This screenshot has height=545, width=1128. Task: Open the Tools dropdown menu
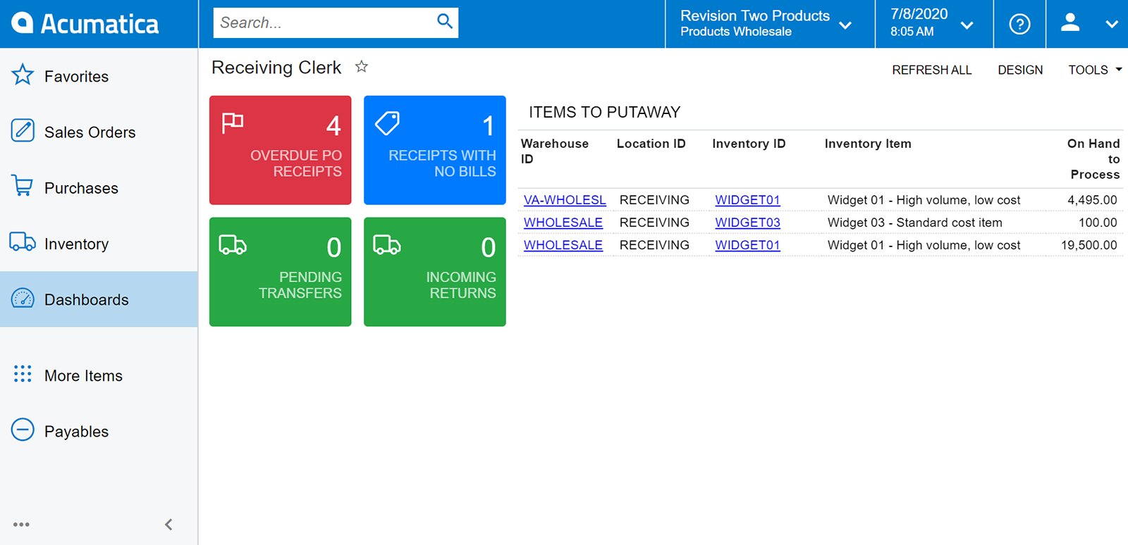tap(1094, 70)
